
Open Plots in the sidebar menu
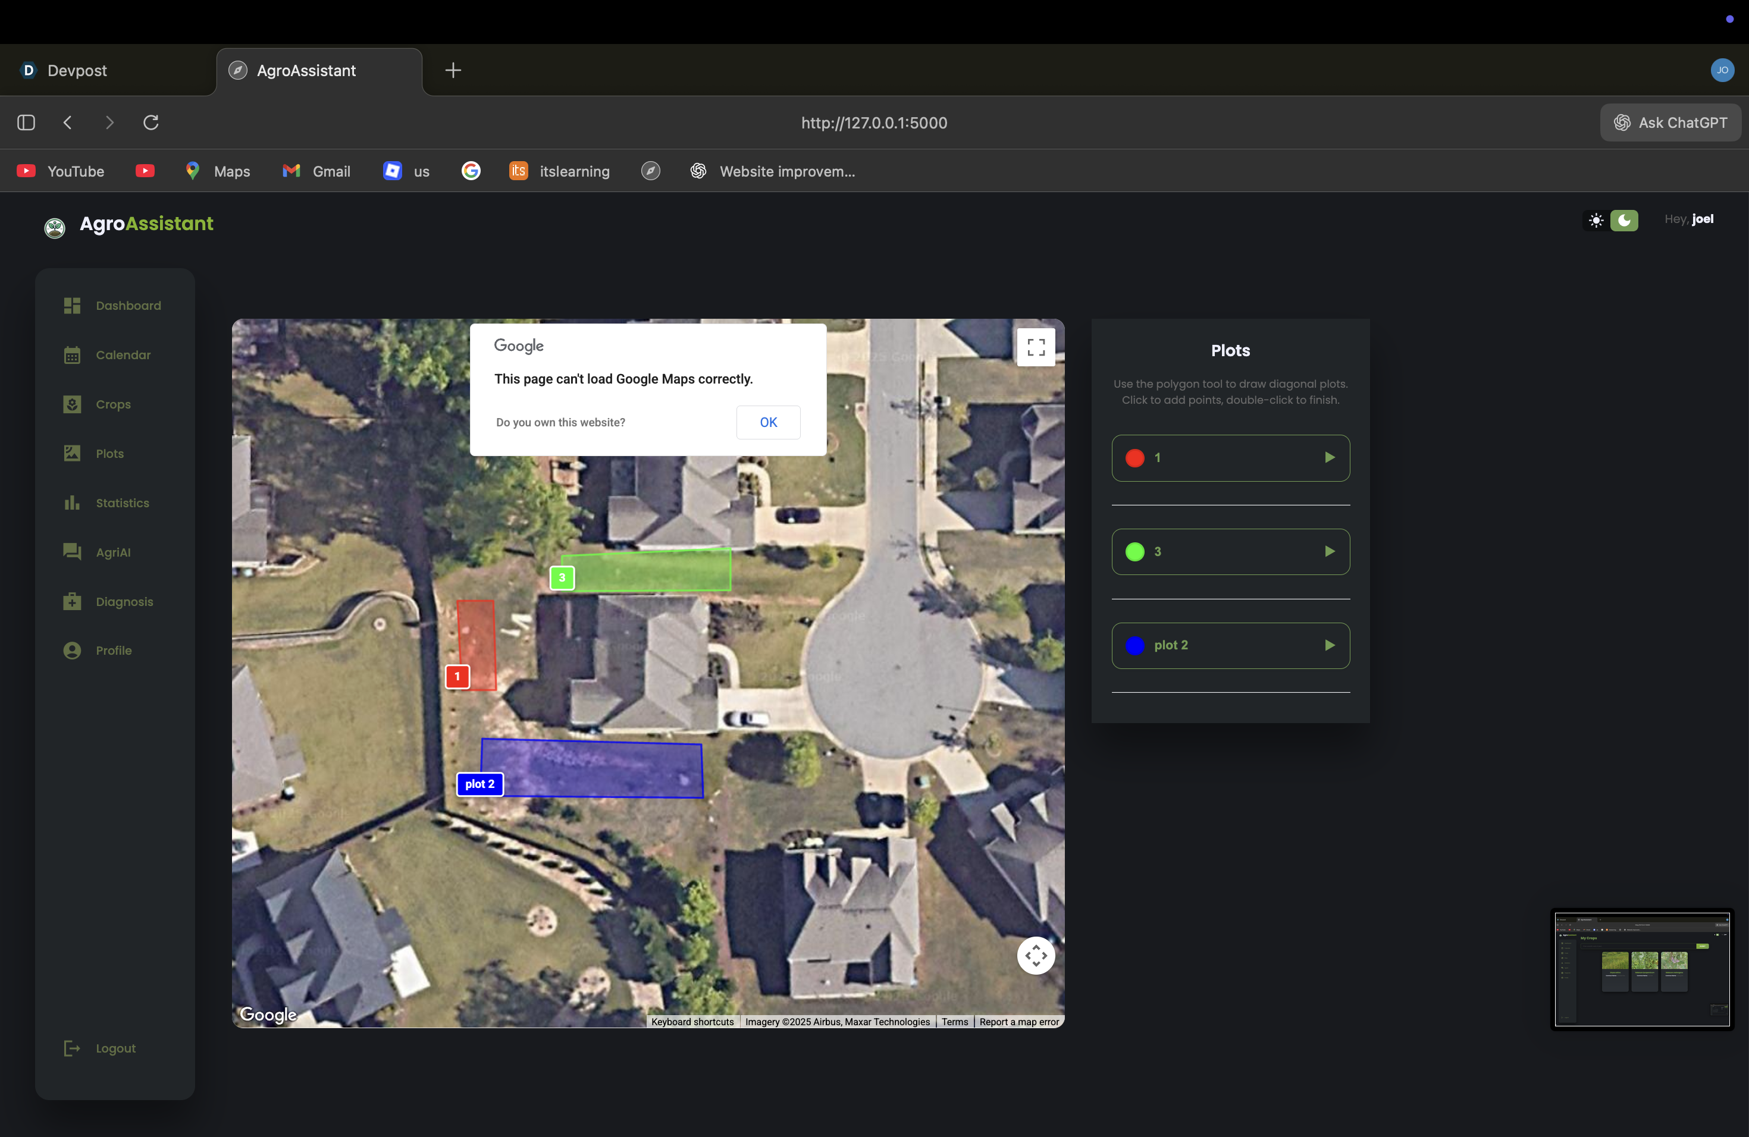(x=109, y=454)
